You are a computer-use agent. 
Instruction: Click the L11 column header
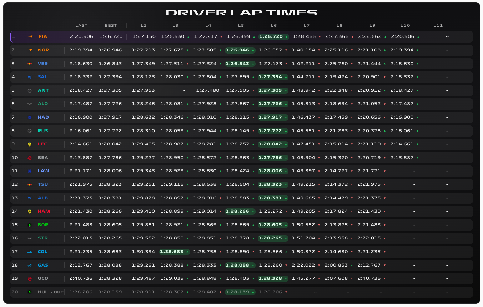coord(438,26)
